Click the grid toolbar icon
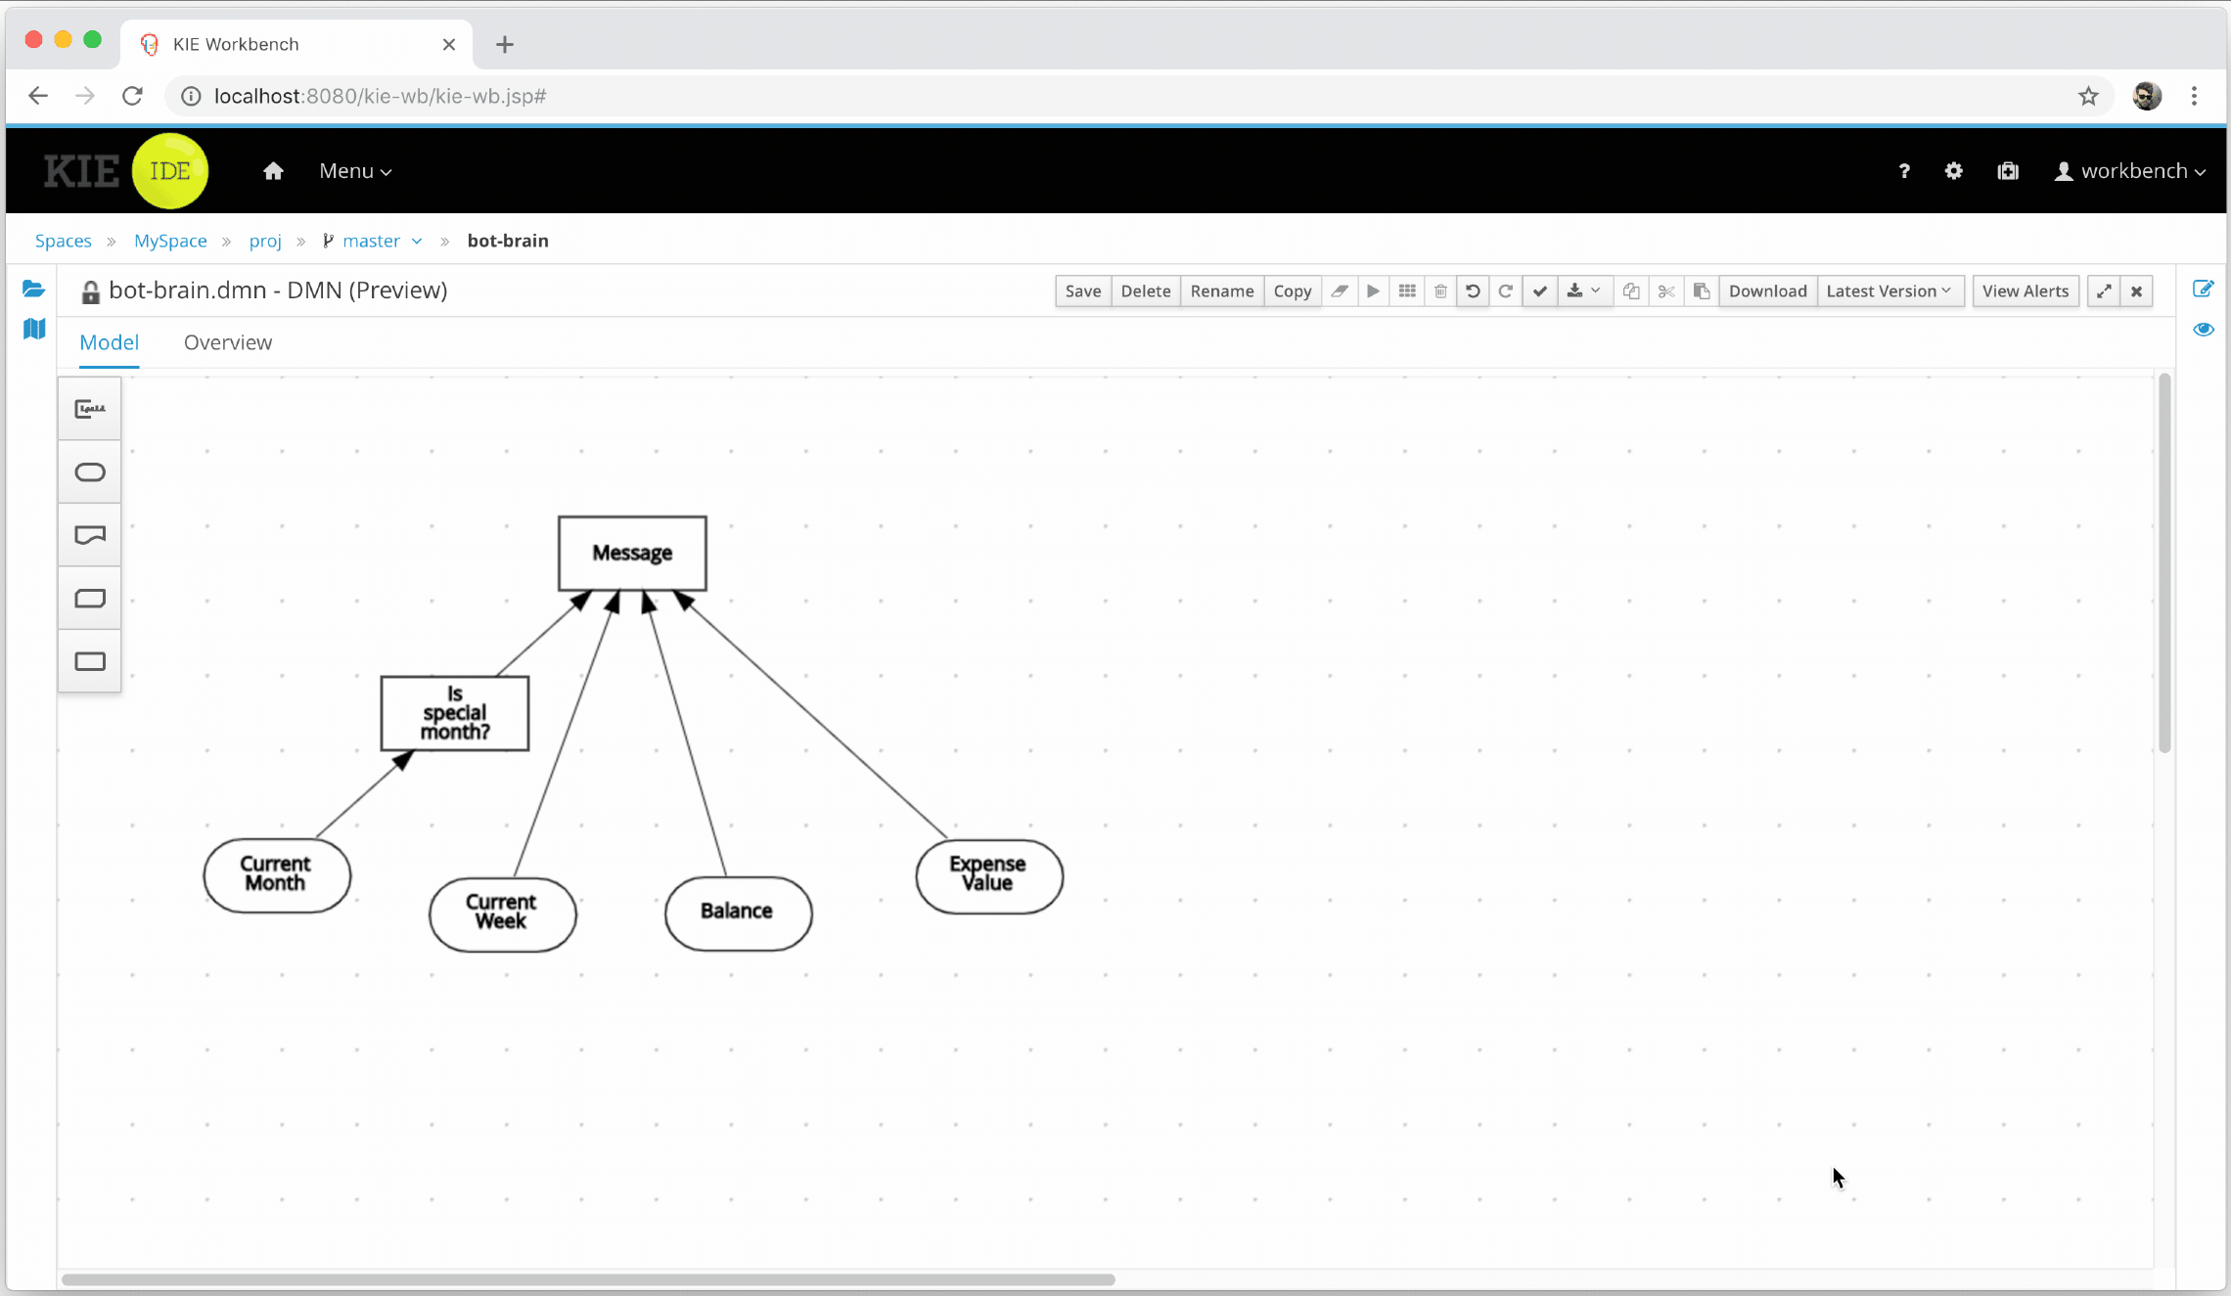The height and width of the screenshot is (1296, 2231). tap(1407, 291)
